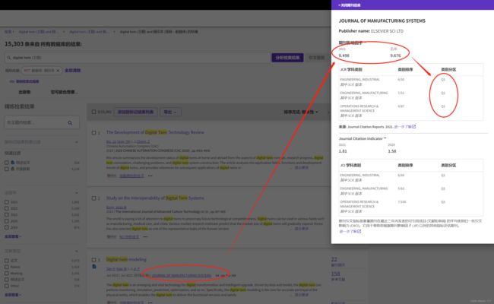Expand the filter by marked list section

point(77,142)
